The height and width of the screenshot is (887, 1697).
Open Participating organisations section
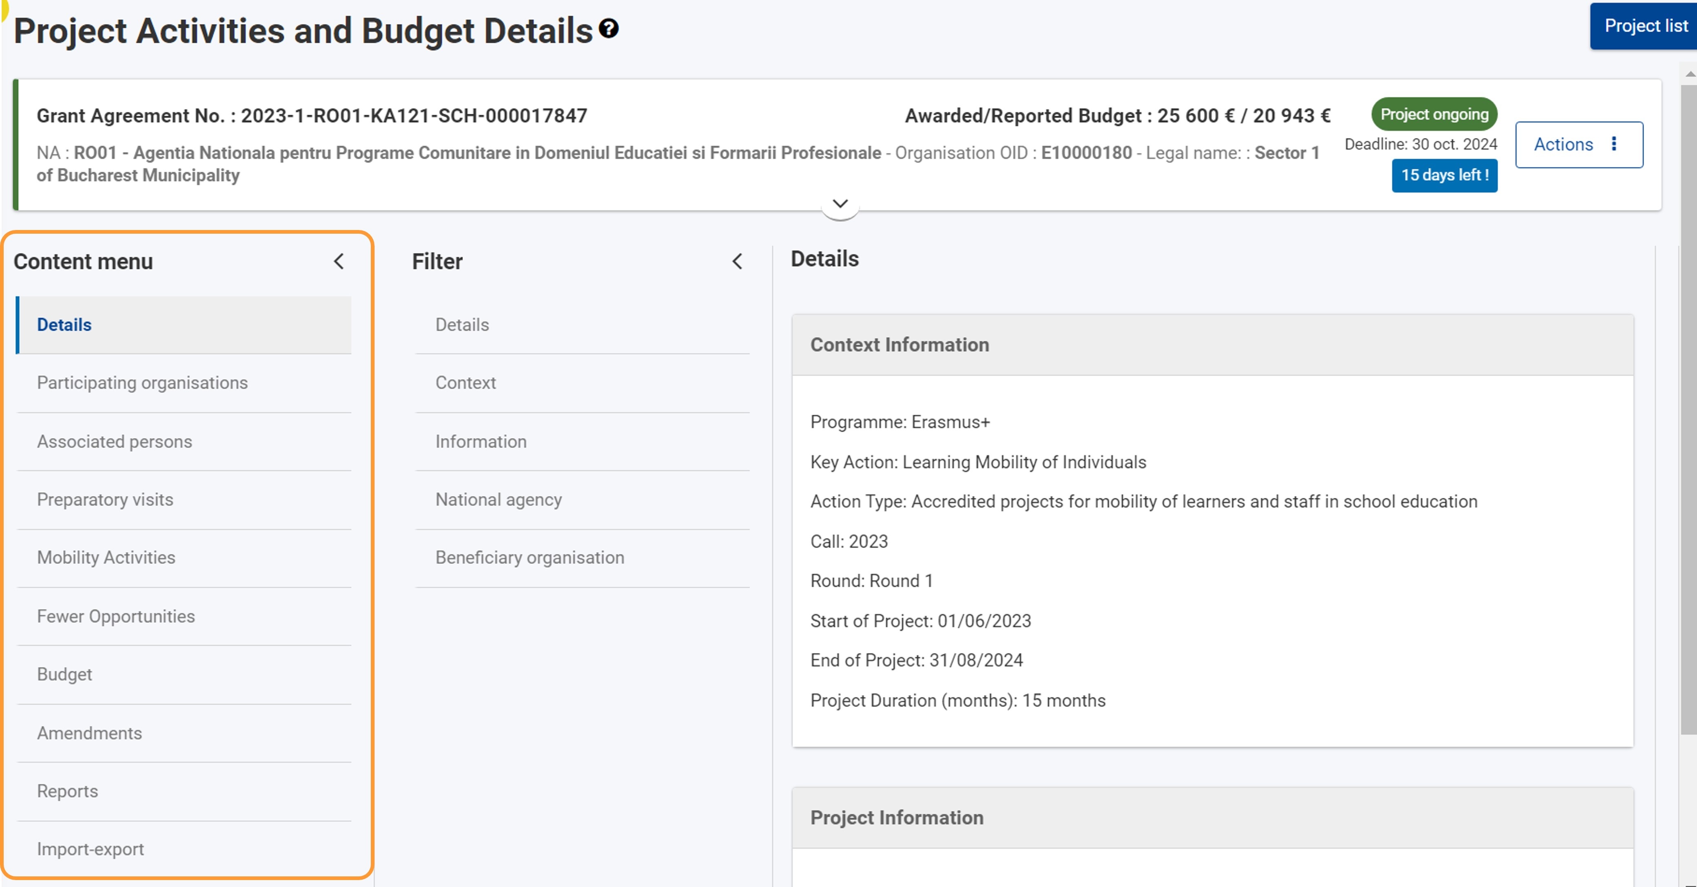[184, 383]
